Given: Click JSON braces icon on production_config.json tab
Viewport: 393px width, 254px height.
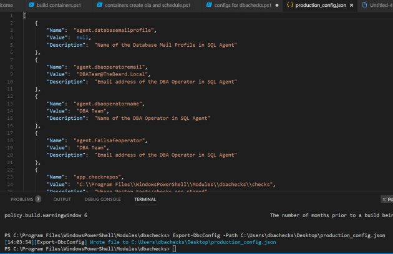Looking at the screenshot, I should (289, 5).
